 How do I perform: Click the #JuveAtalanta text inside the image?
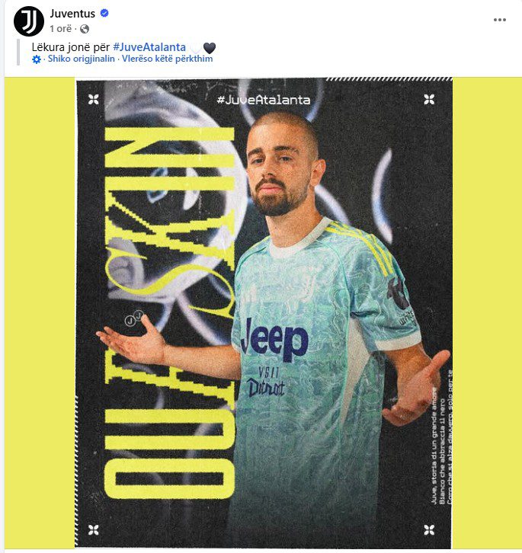click(264, 100)
